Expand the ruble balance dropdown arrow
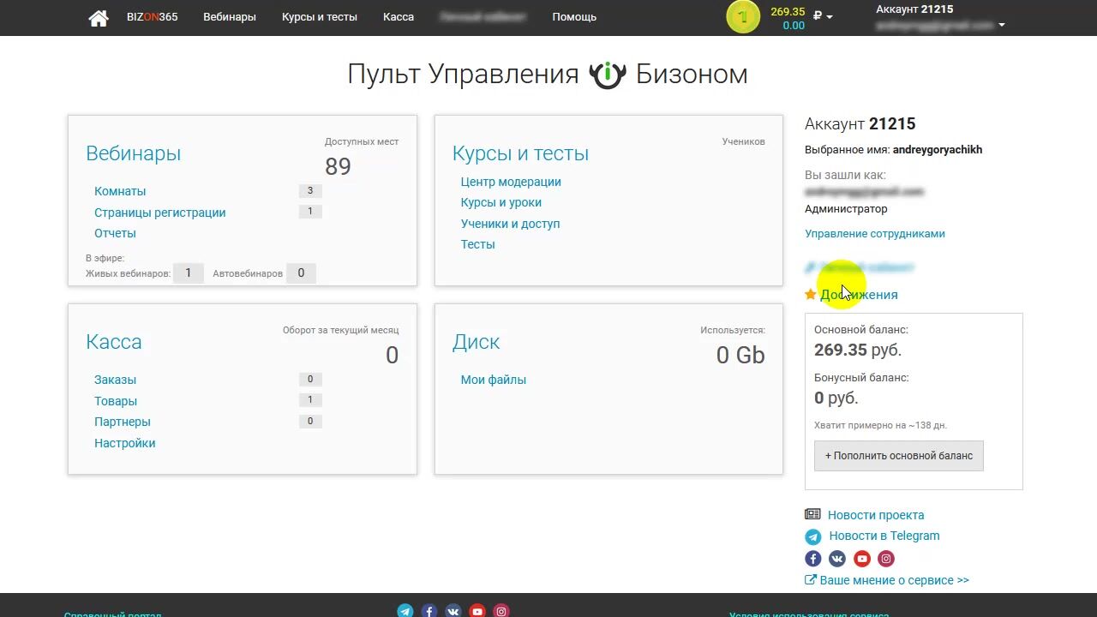 [830, 17]
